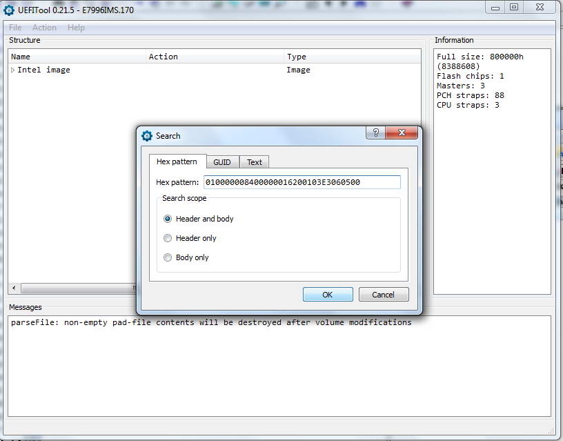Choose the Body only search scope

pyautogui.click(x=168, y=257)
